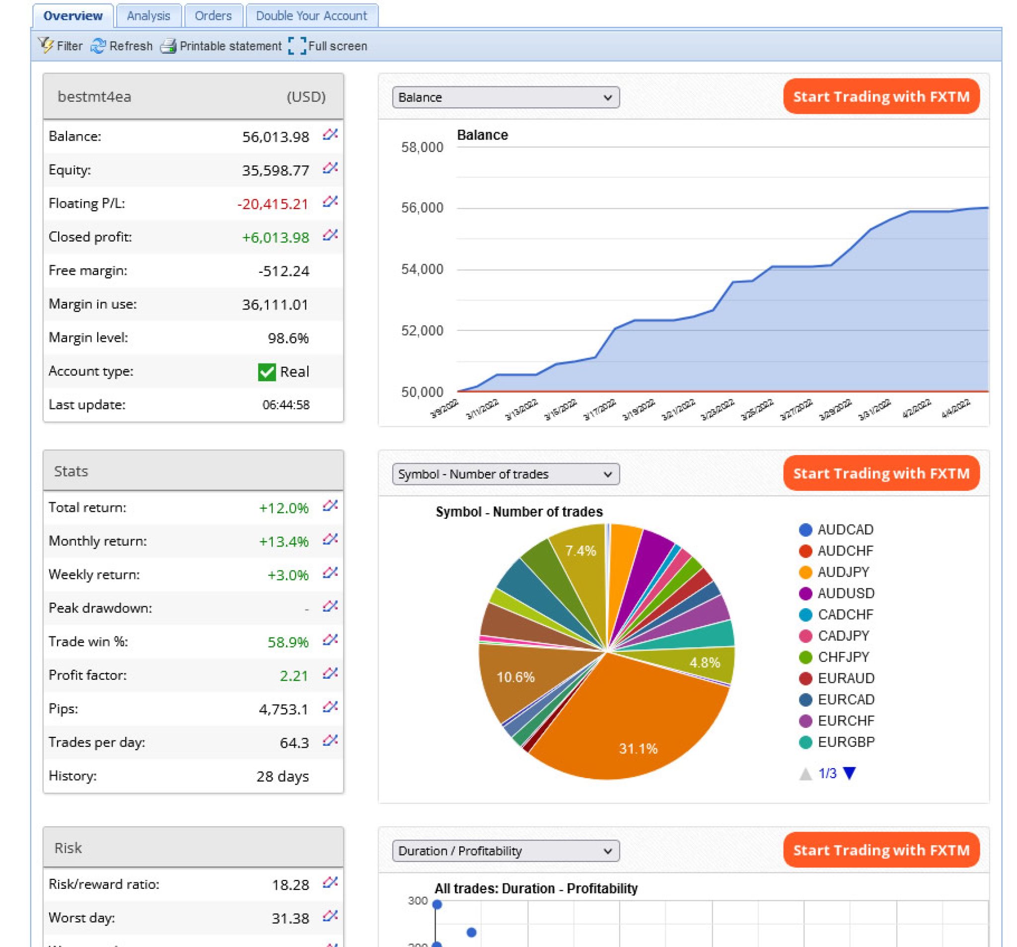
Task: Open Duration / Profitability dropdown
Action: click(x=506, y=851)
